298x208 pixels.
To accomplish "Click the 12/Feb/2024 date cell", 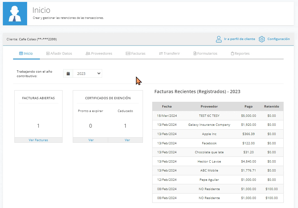I will coord(167,180).
